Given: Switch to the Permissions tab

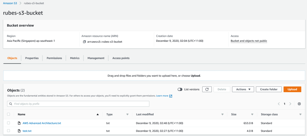Looking at the screenshot, I should pyautogui.click(x=54, y=58).
